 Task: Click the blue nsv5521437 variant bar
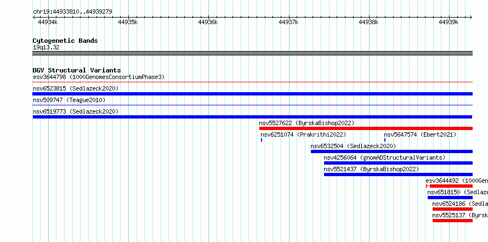coord(399,175)
